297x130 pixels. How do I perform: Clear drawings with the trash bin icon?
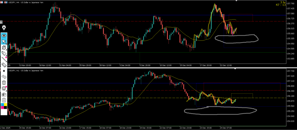(4, 82)
